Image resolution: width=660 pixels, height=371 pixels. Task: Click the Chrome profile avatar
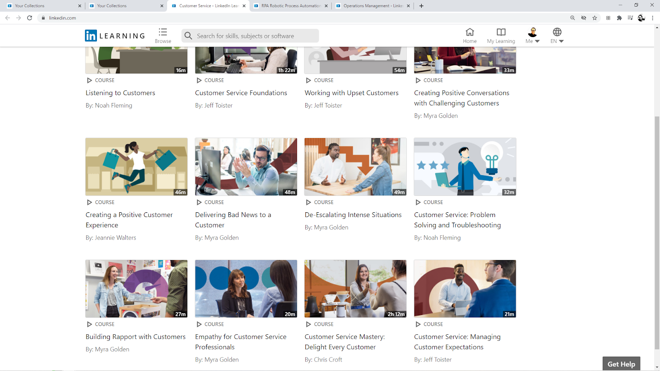pos(641,18)
